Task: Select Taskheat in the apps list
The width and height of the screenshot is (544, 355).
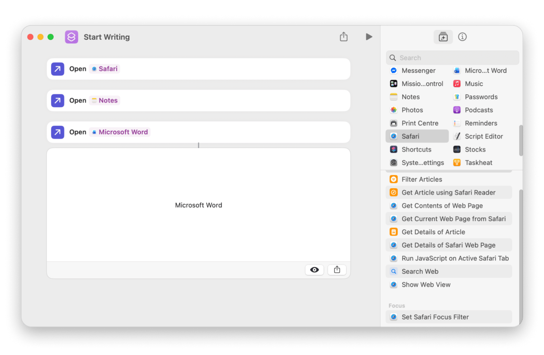Action: [481, 163]
